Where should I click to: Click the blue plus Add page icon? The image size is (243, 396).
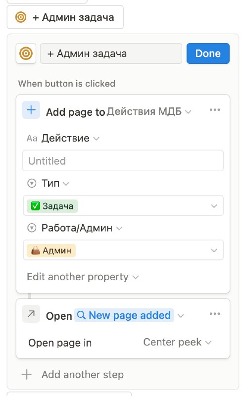(x=31, y=110)
